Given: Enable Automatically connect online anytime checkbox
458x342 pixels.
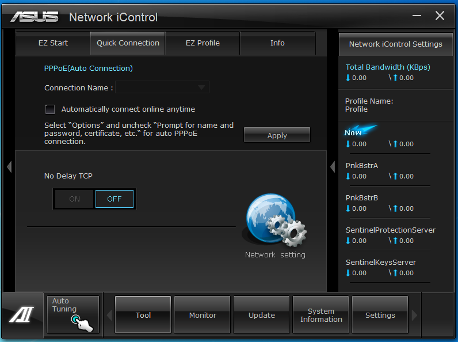Looking at the screenshot, I should click(50, 109).
